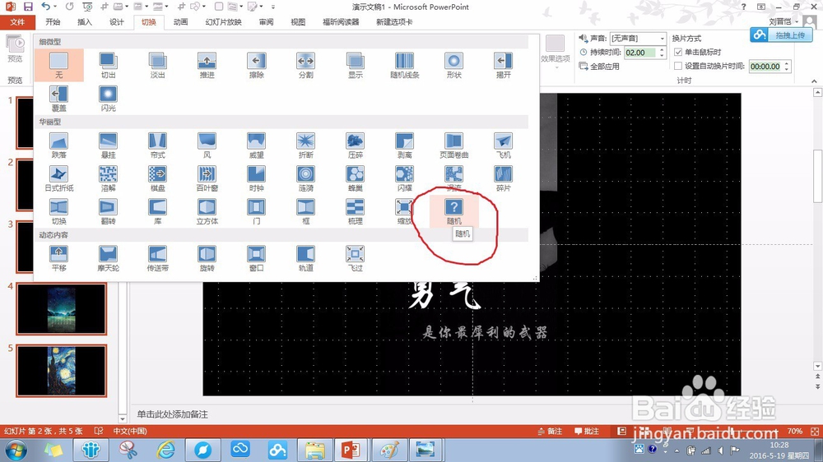
Task: Open the Windows Start button
Action: pos(15,450)
